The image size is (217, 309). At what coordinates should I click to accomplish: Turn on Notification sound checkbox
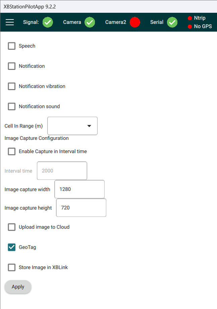12,107
